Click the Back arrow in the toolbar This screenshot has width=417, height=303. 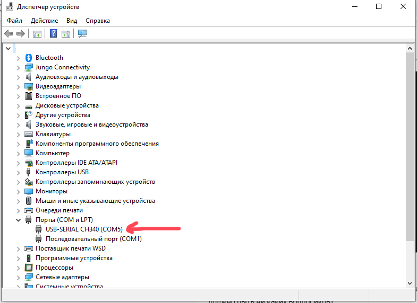tap(8, 34)
